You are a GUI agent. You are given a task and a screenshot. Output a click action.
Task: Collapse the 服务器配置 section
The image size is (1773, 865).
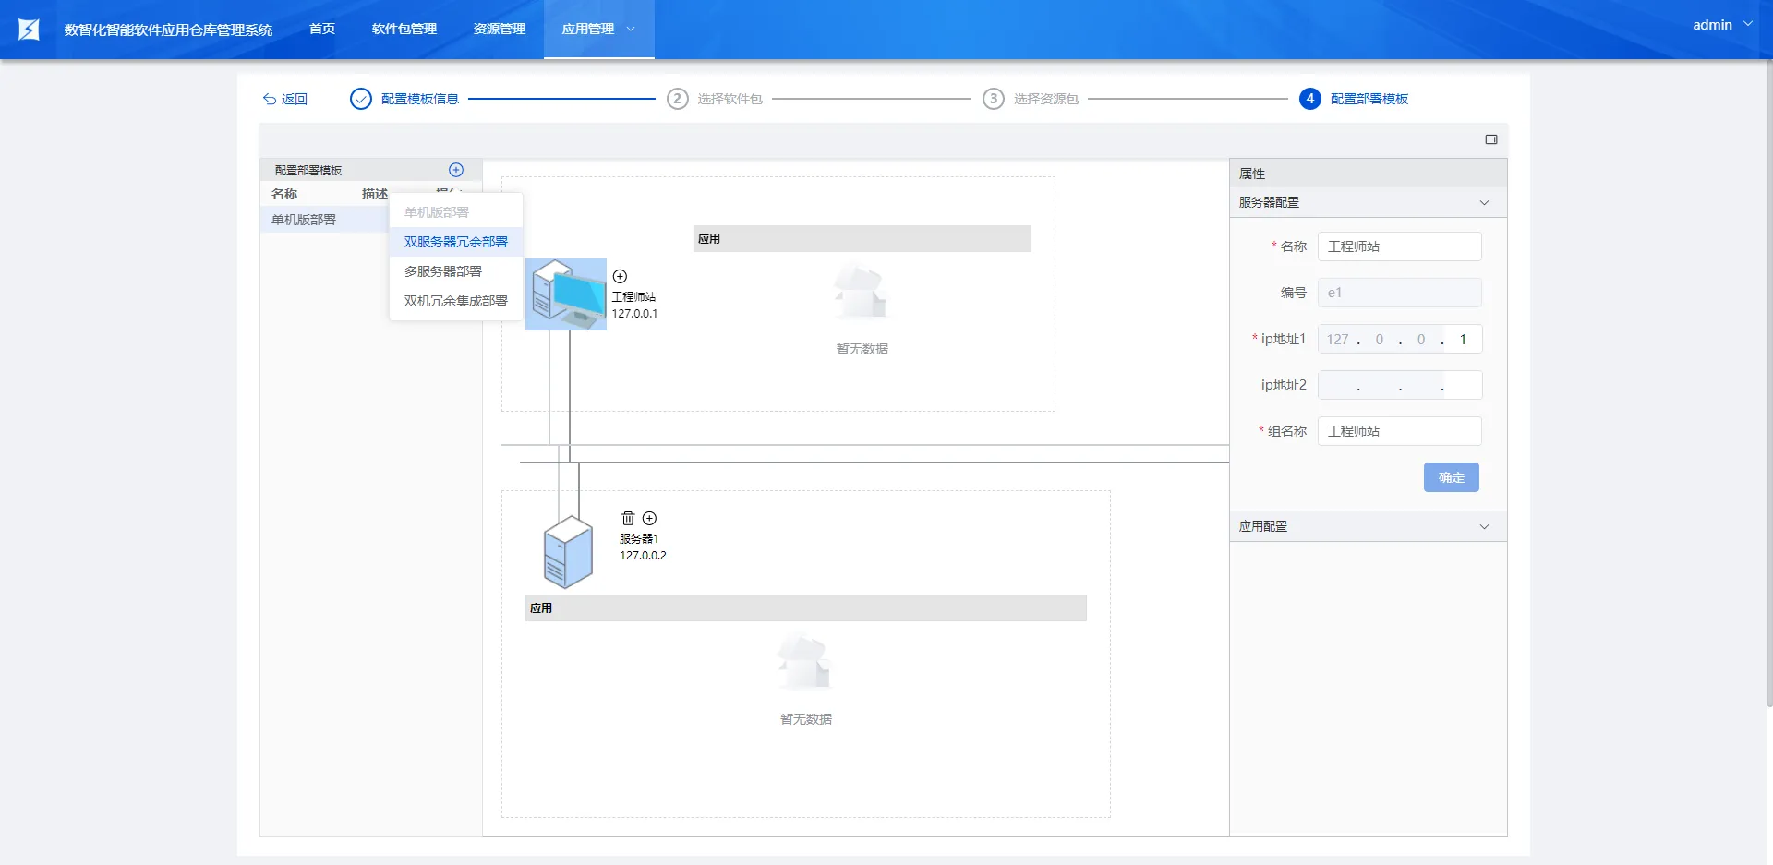(1484, 202)
